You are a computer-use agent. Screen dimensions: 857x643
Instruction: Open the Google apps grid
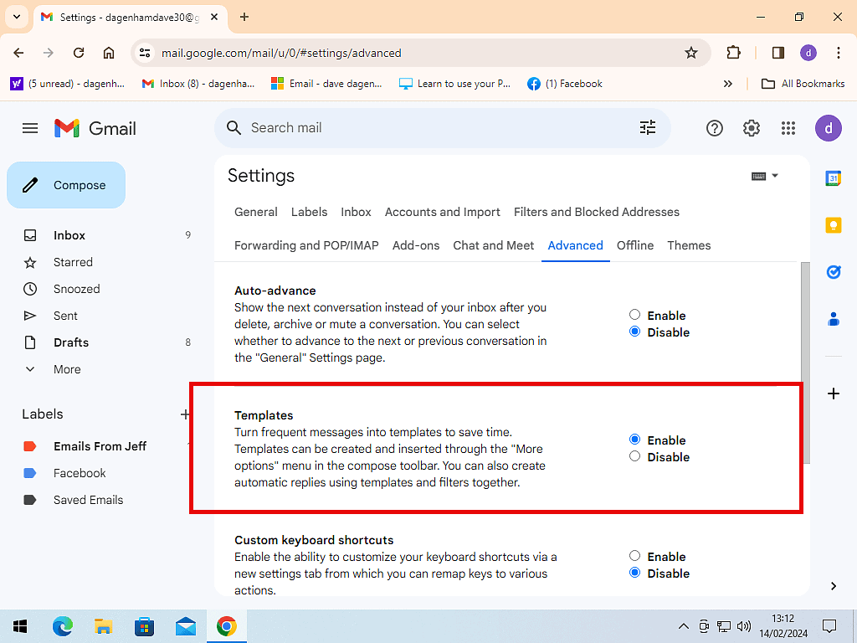coord(788,128)
